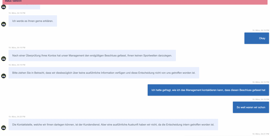Click timestamp above "Ich hatte gefragt" message
The height and width of the screenshot is (136, 270).
[x=260, y=82]
